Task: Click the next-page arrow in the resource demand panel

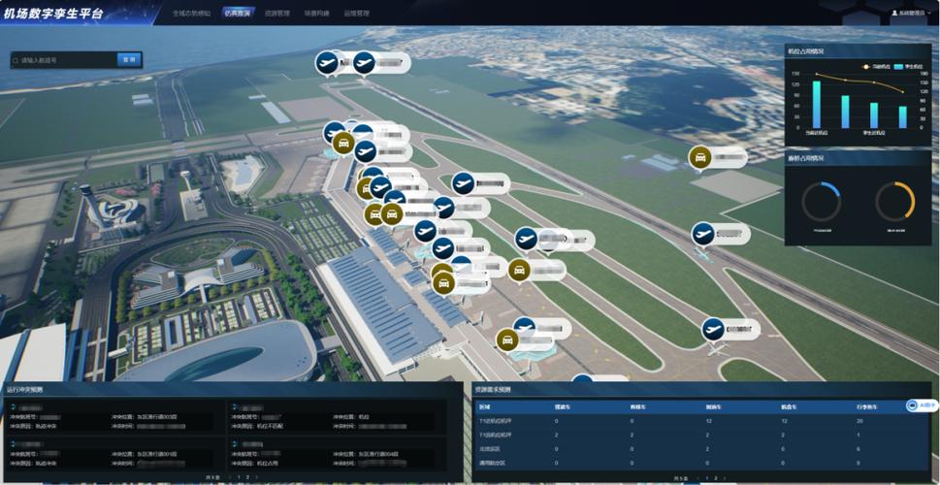Action: click(x=725, y=478)
